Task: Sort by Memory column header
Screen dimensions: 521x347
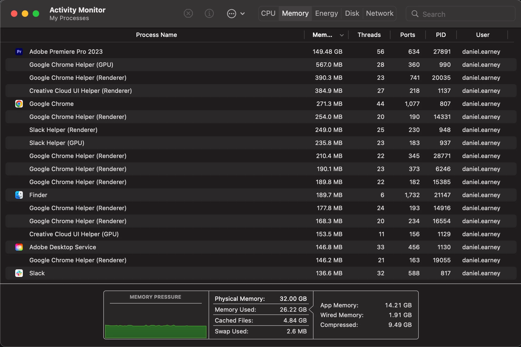Action: (x=322, y=35)
